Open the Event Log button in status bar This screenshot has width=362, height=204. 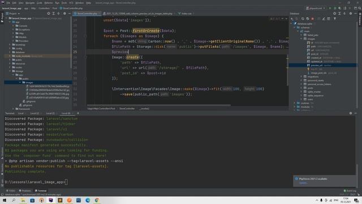click(x=350, y=190)
